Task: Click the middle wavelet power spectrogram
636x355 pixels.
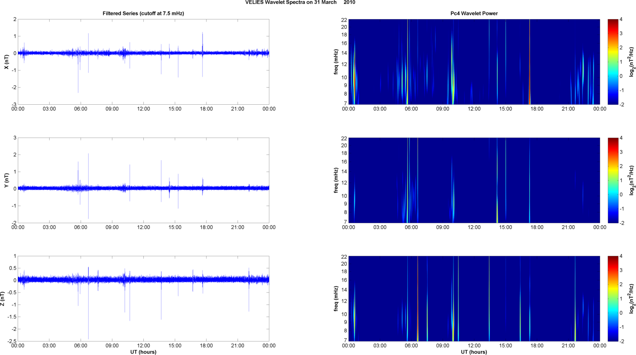Action: tap(474, 180)
